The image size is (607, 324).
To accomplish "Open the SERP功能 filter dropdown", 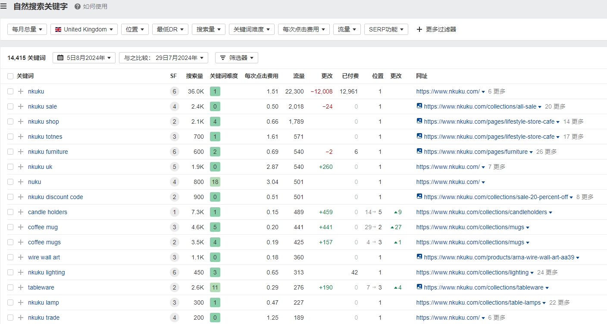I will (386, 29).
